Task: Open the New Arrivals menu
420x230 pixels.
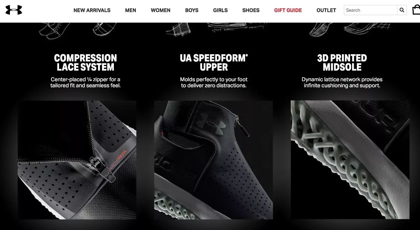Action: [x=92, y=10]
